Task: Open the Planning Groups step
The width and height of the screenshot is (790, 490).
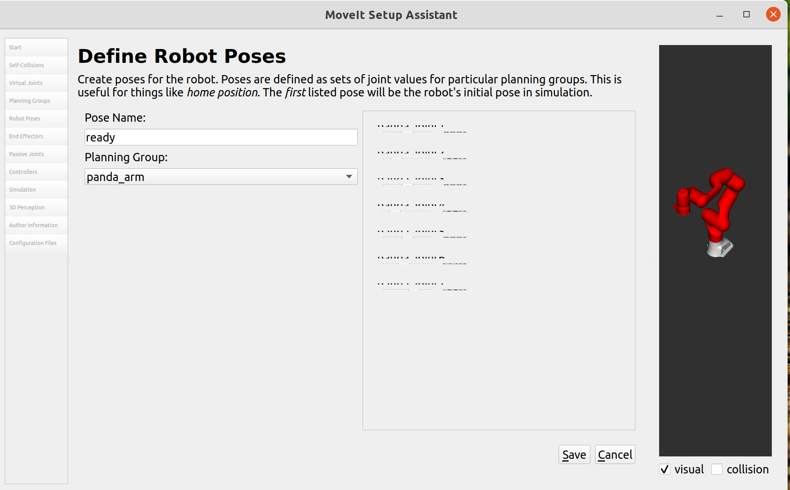Action: [36, 101]
